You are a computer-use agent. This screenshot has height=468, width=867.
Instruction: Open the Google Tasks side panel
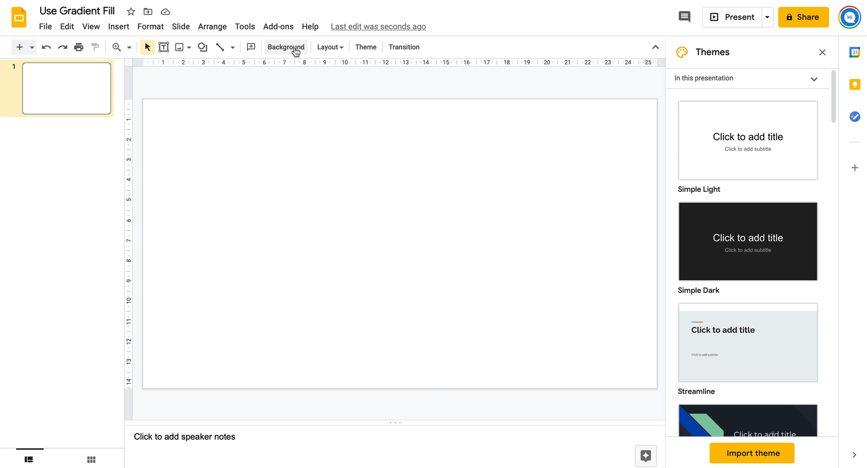[854, 117]
